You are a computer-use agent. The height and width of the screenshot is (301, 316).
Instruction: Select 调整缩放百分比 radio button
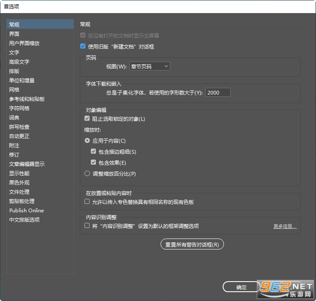[87, 174]
